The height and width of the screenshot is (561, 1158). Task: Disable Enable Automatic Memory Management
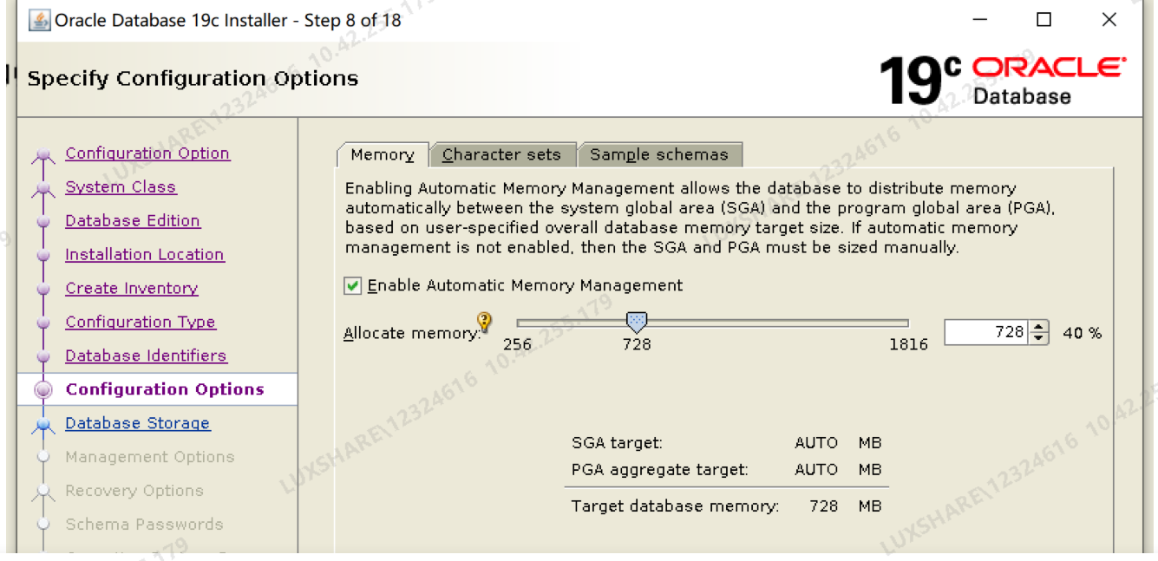(x=352, y=284)
